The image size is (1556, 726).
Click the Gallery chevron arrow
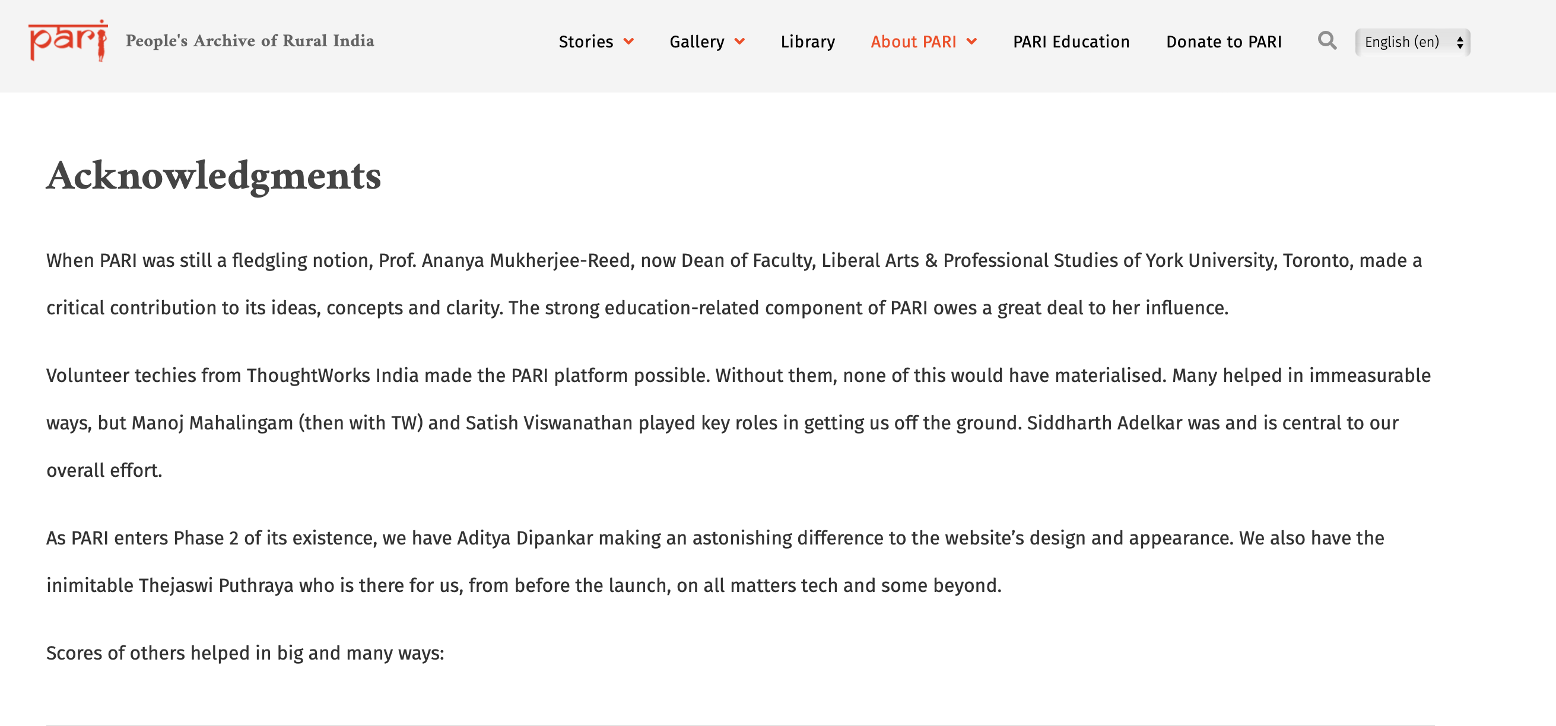coord(739,42)
